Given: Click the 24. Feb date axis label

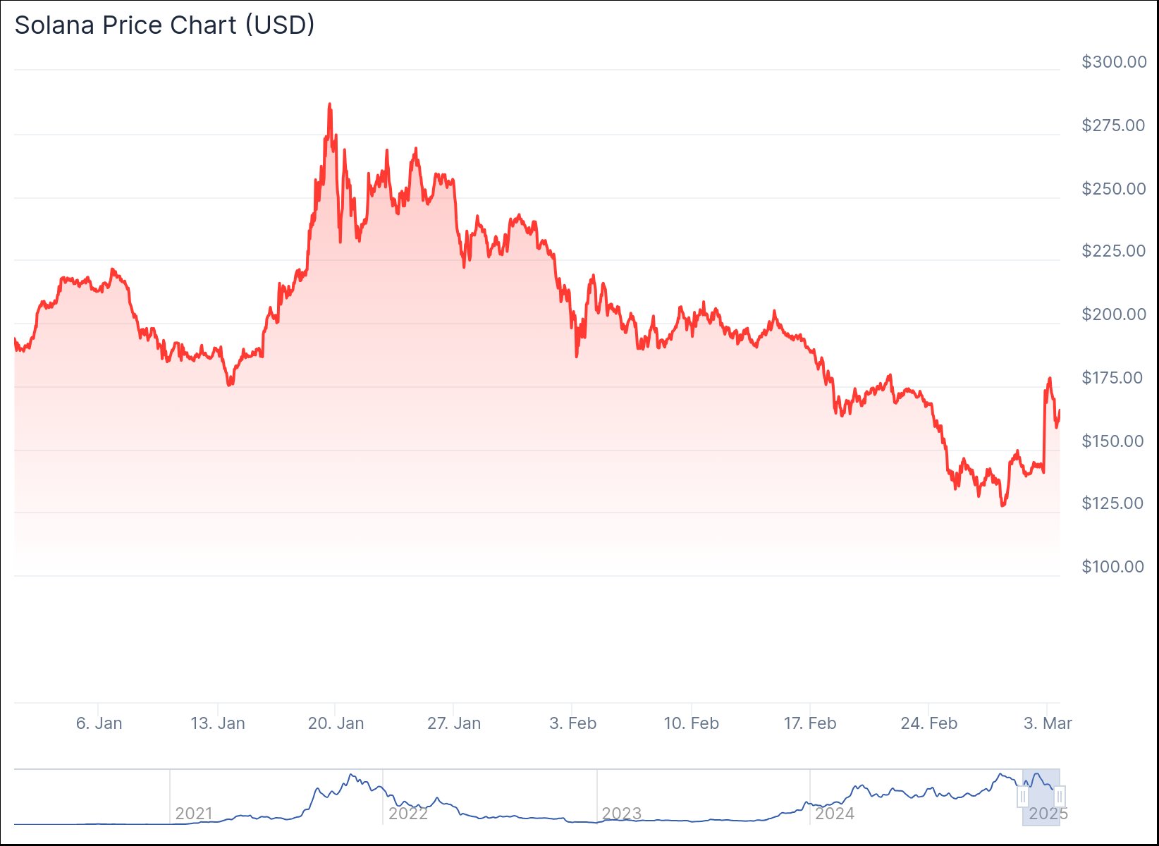Looking at the screenshot, I should (929, 723).
